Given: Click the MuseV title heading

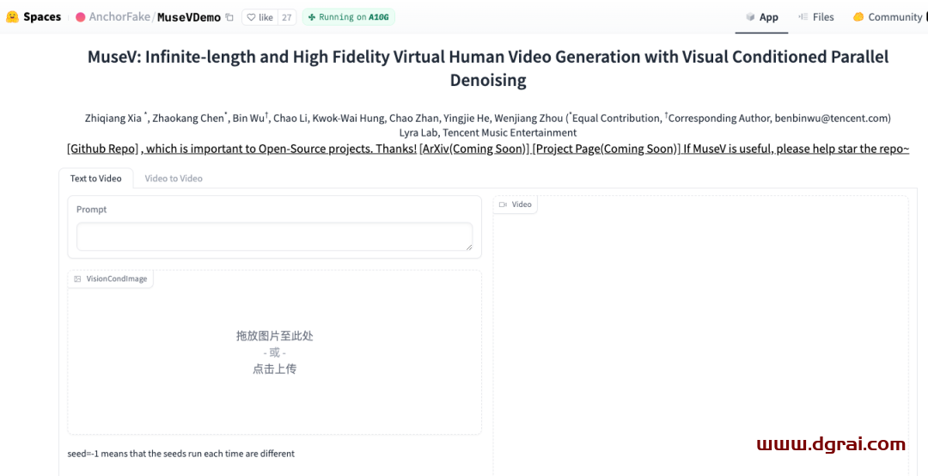Looking at the screenshot, I should click(x=488, y=68).
